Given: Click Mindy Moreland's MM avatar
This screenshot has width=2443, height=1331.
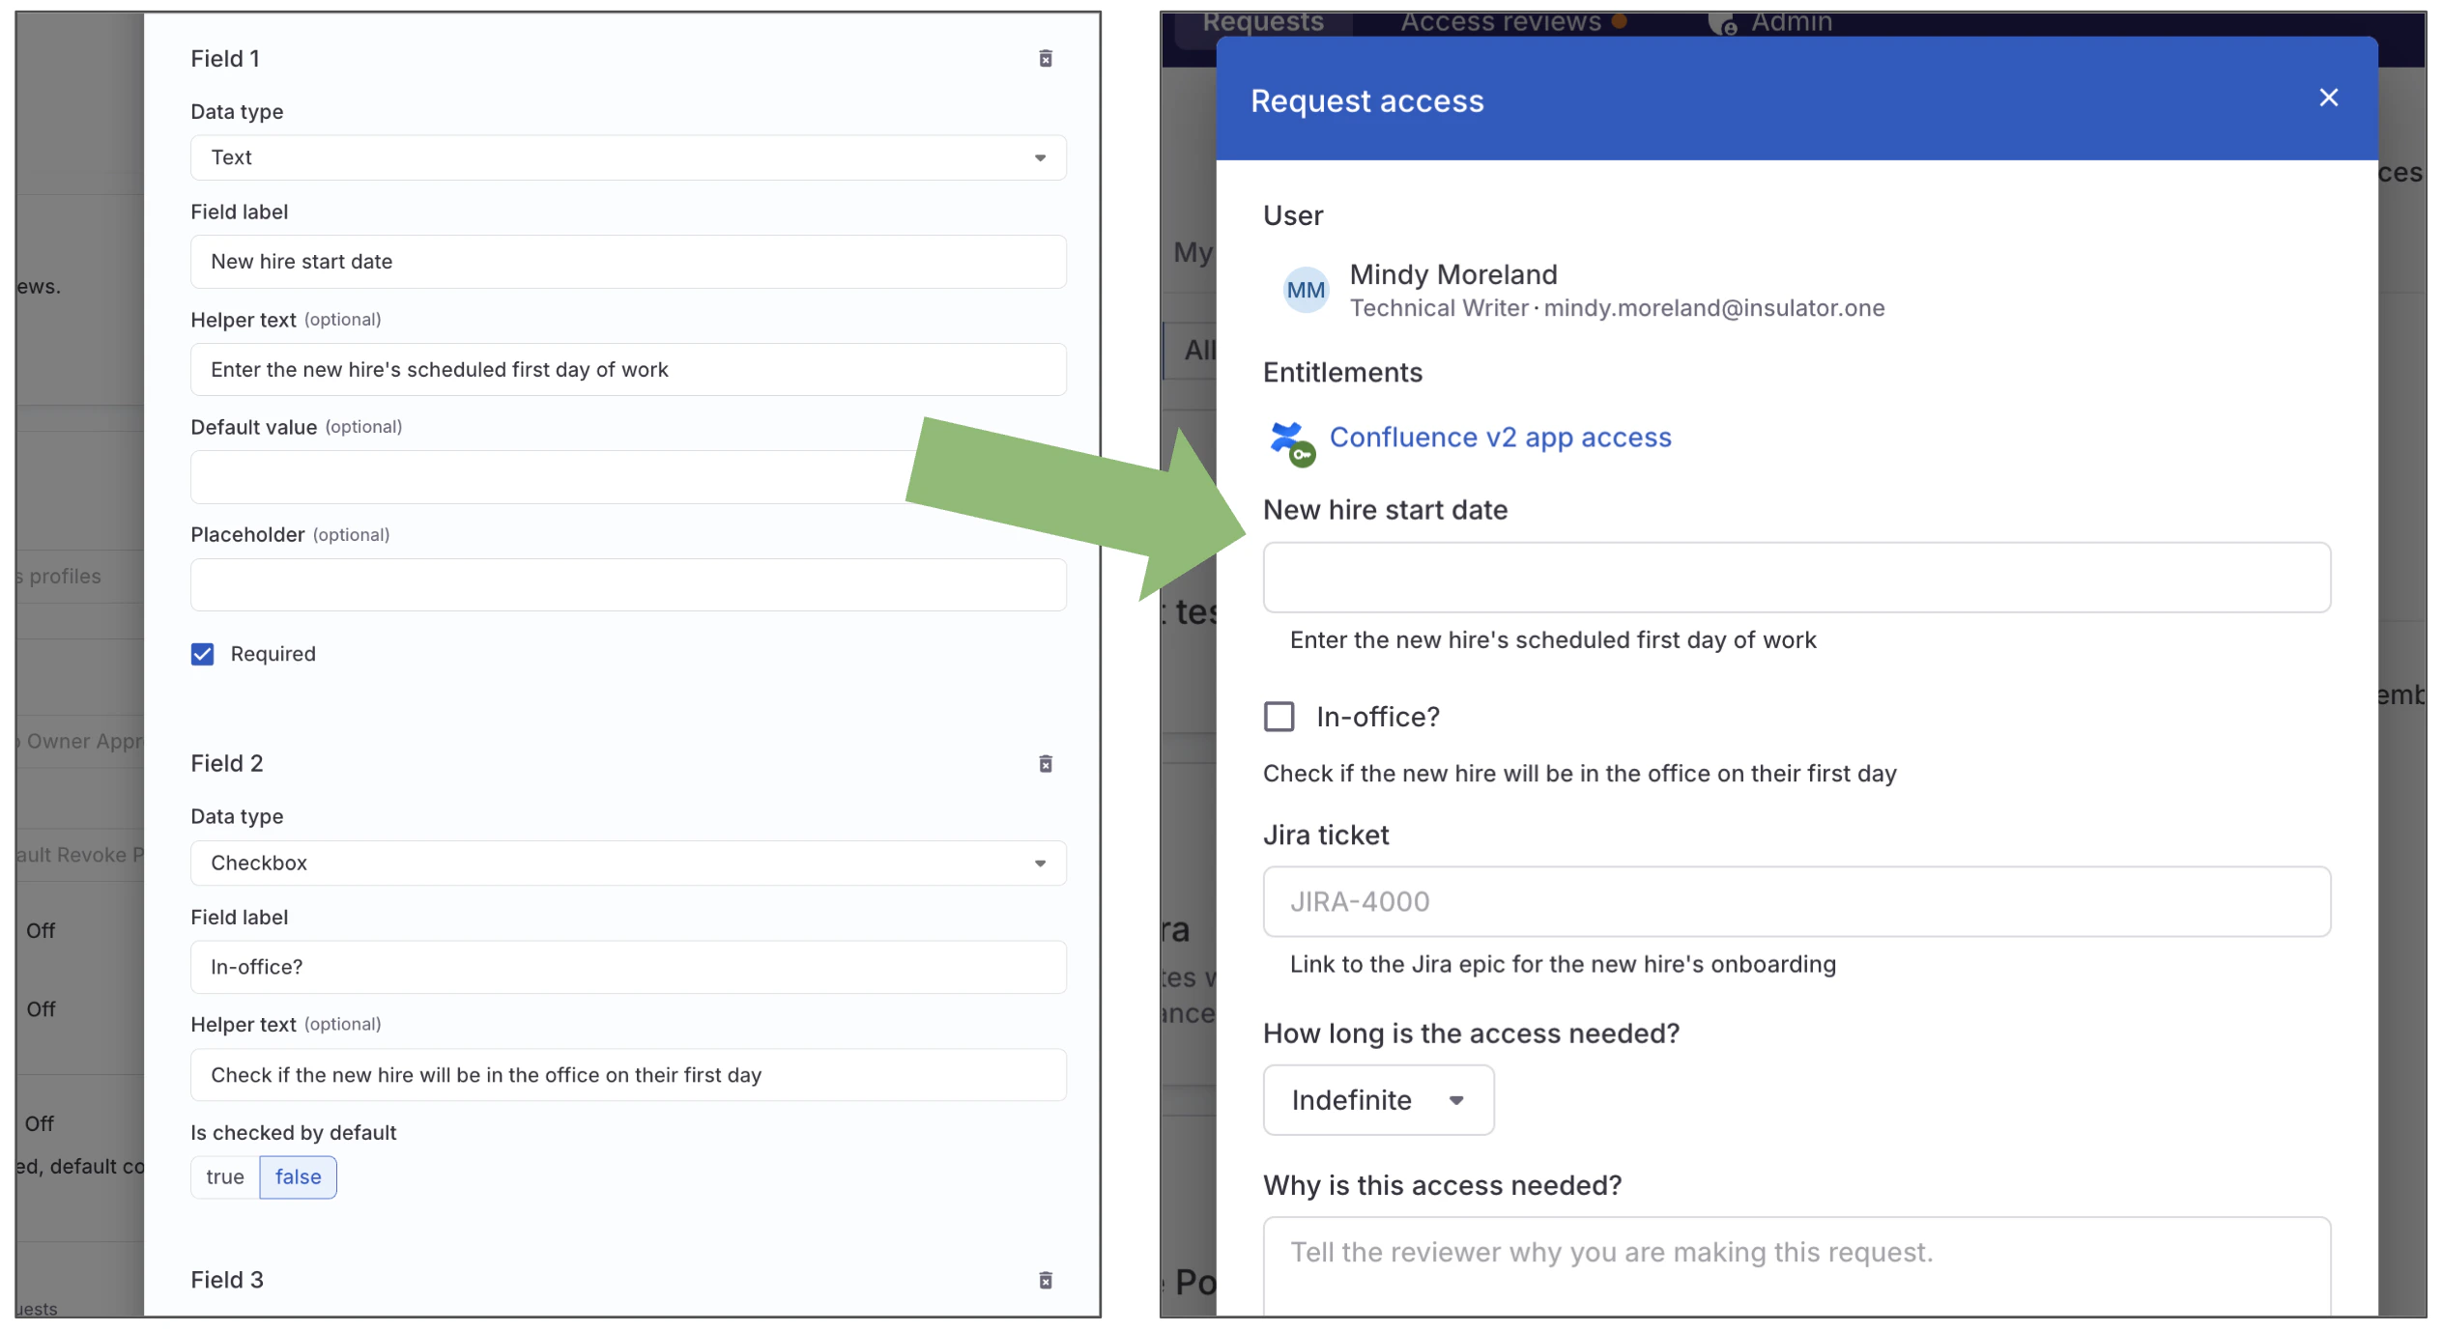Looking at the screenshot, I should pyautogui.click(x=1307, y=289).
